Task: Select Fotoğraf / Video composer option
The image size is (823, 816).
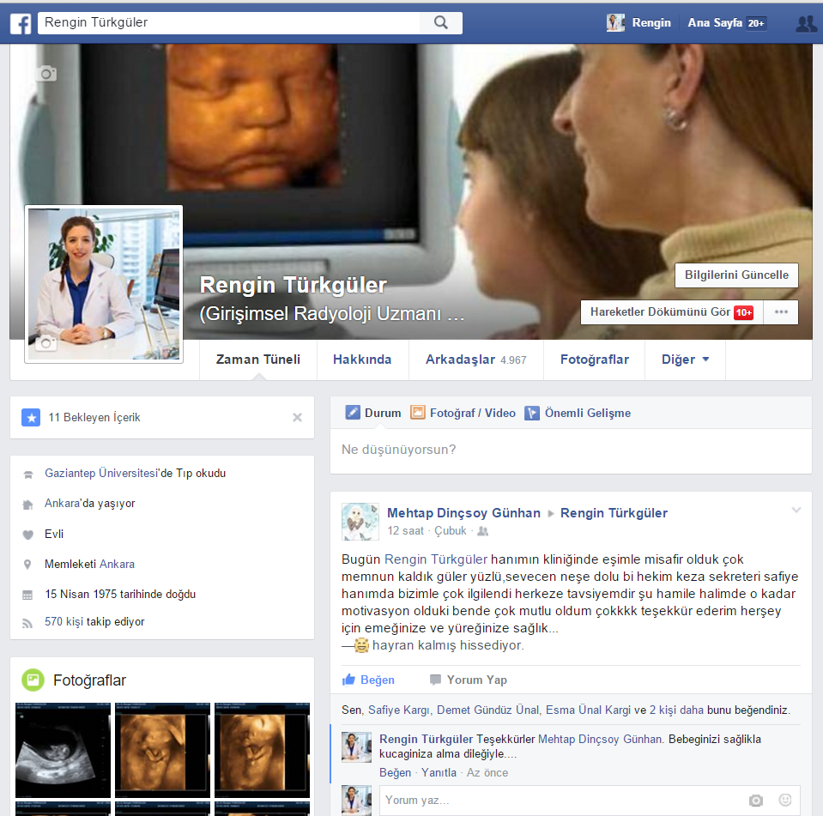Action: [x=463, y=413]
